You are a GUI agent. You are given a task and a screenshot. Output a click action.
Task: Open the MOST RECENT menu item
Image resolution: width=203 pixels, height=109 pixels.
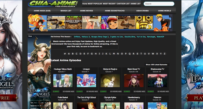click(109, 4)
